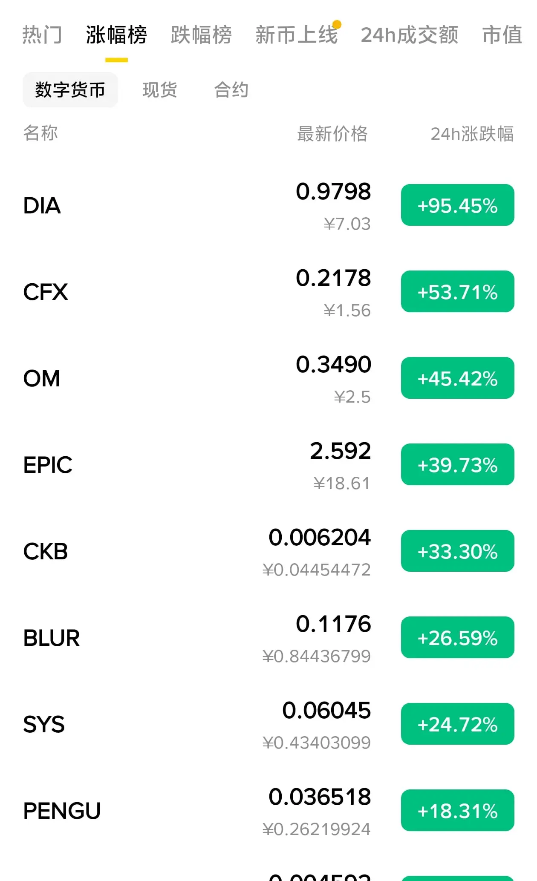Tap the +33.30% badge for CKB
The image size is (537, 881).
458,551
